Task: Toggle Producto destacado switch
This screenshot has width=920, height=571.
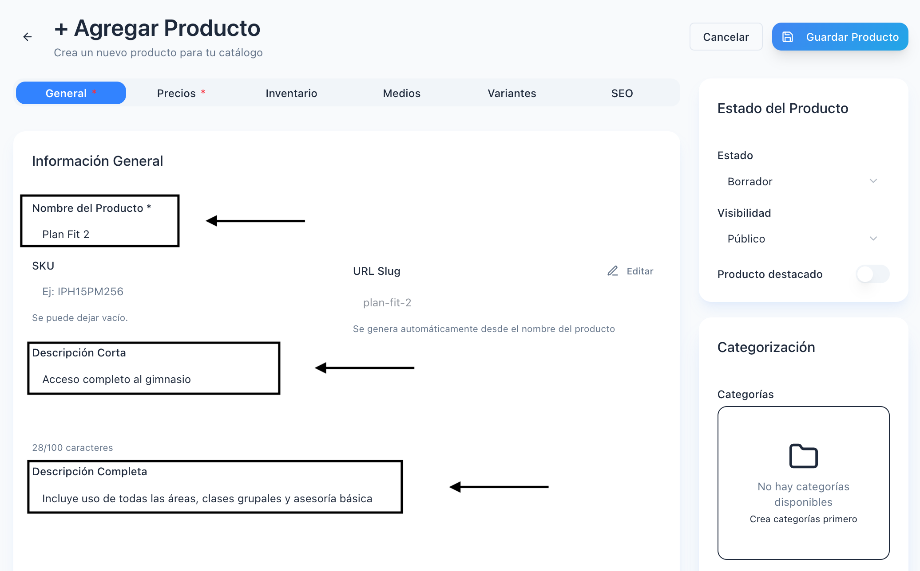Action: (x=872, y=274)
